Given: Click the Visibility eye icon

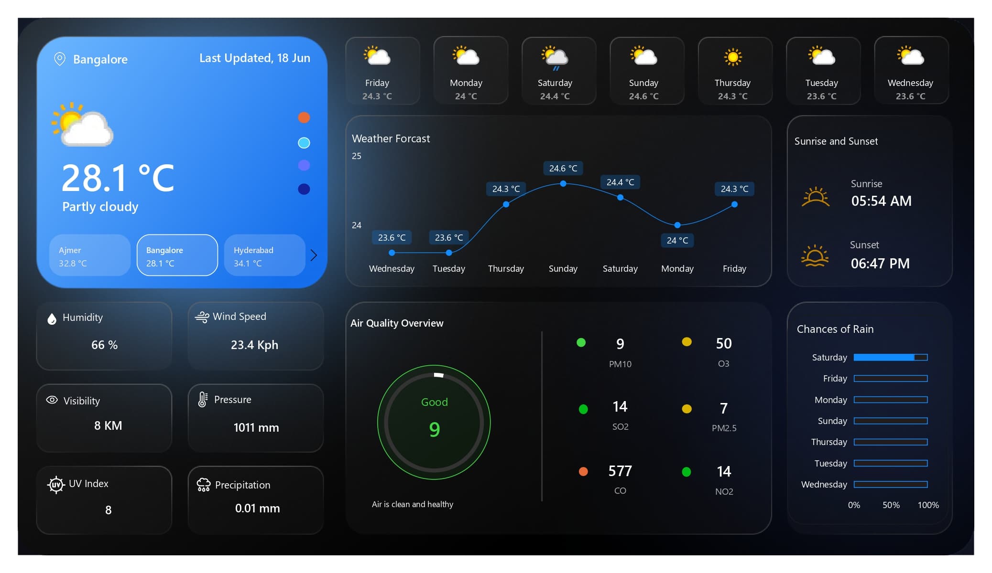Looking at the screenshot, I should click(52, 400).
